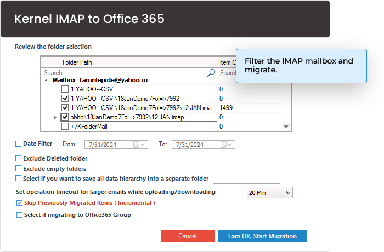Click I am OK, Start Migration button
Image resolution: width=384 pixels, height=252 pixels.
pos(262,236)
